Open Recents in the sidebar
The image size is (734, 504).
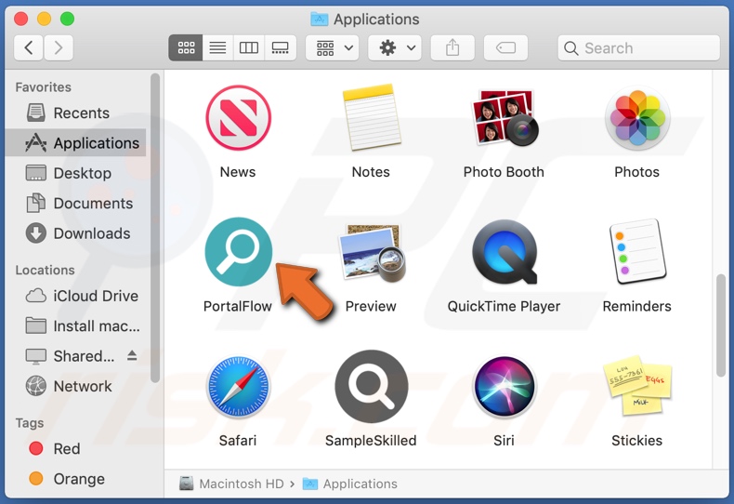(x=77, y=113)
